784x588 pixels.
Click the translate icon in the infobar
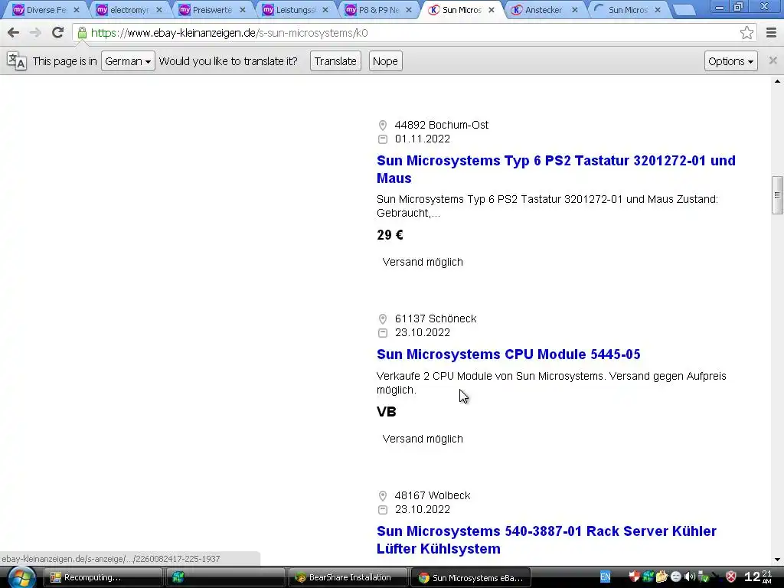(x=17, y=61)
